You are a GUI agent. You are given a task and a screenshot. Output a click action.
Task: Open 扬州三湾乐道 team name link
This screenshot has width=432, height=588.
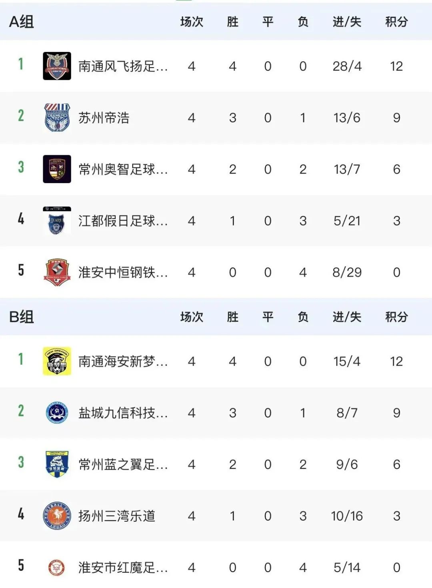117,516
